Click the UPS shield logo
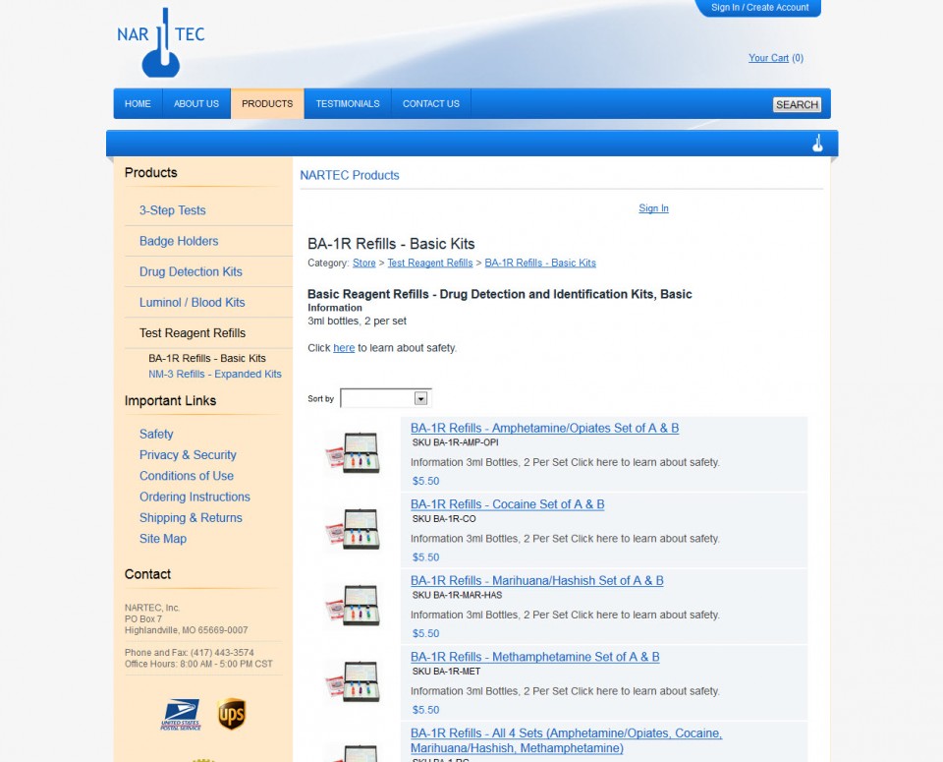The width and height of the screenshot is (943, 762). (x=232, y=714)
